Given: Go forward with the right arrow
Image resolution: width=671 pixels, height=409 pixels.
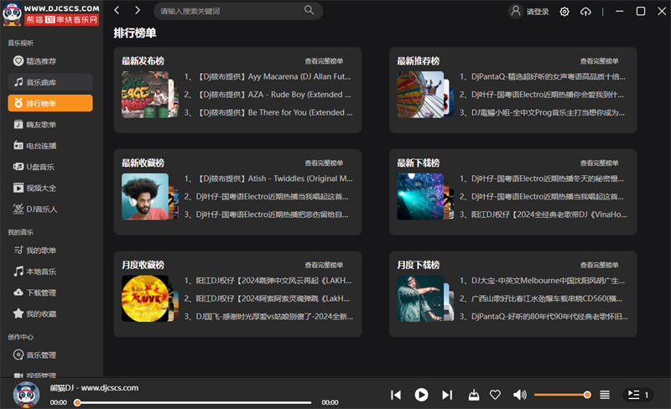Looking at the screenshot, I should coord(138,10).
